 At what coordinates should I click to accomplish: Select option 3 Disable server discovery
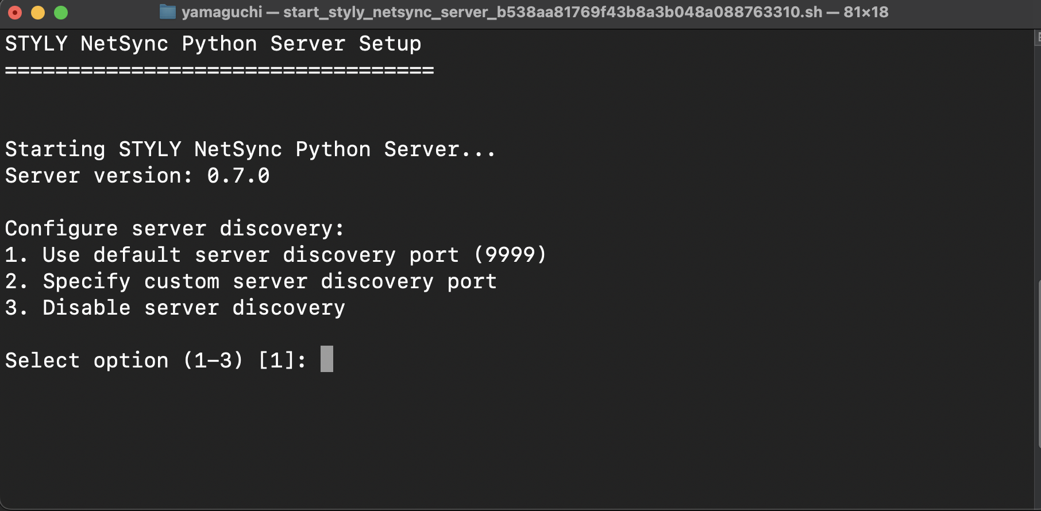[174, 307]
